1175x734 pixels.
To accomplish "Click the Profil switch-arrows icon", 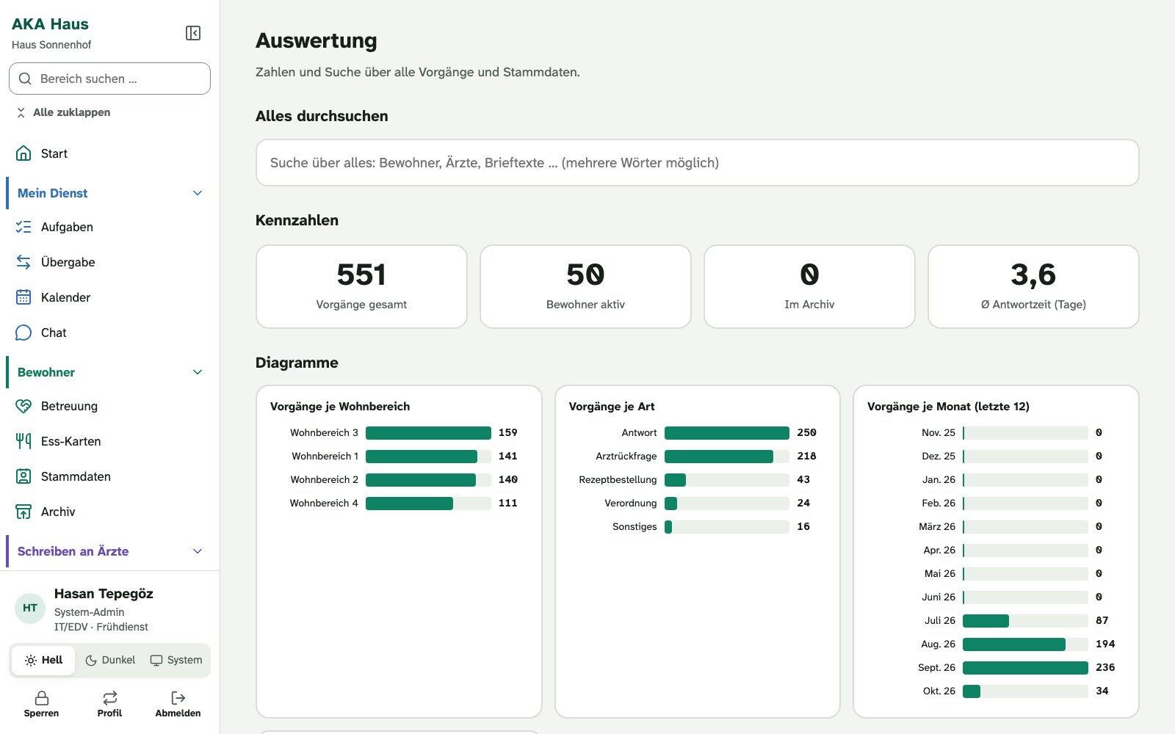I will pos(110,697).
